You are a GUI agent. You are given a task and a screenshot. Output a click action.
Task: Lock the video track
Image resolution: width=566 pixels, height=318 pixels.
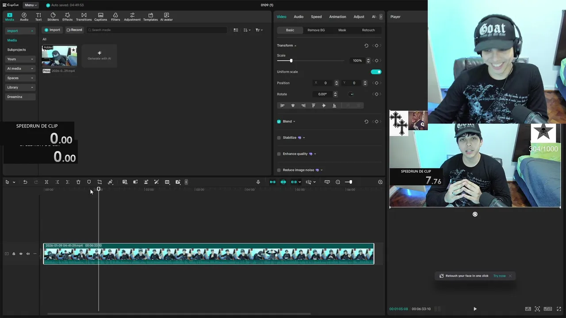point(14,254)
